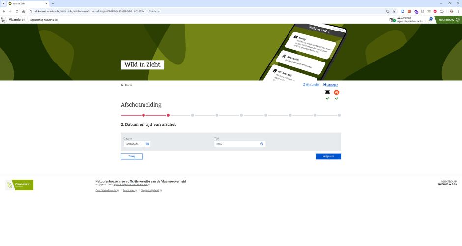This screenshot has width=462, height=246.
Task: Click the Vlaanderen lion logo in header
Action: [4, 20]
